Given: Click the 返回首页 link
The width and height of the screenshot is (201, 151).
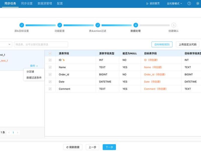Looking at the screenshot, I should (x=153, y=4).
